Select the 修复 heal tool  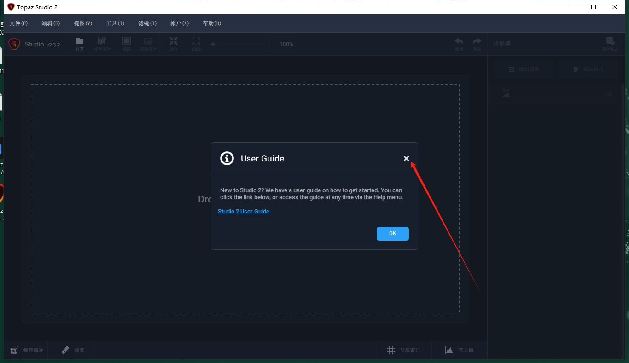coord(73,350)
